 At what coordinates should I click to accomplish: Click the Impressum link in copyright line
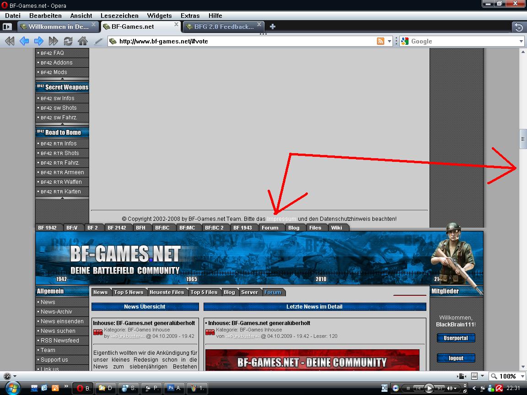click(282, 219)
